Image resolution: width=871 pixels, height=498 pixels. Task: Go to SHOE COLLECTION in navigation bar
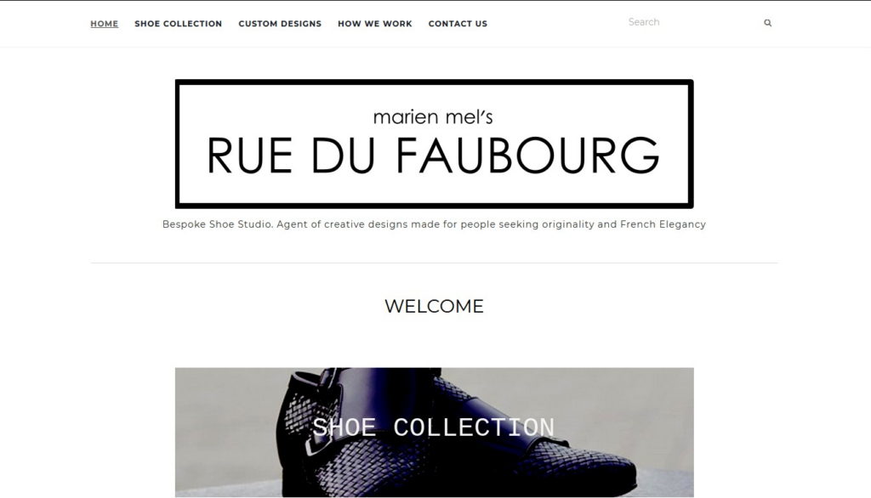coord(179,23)
